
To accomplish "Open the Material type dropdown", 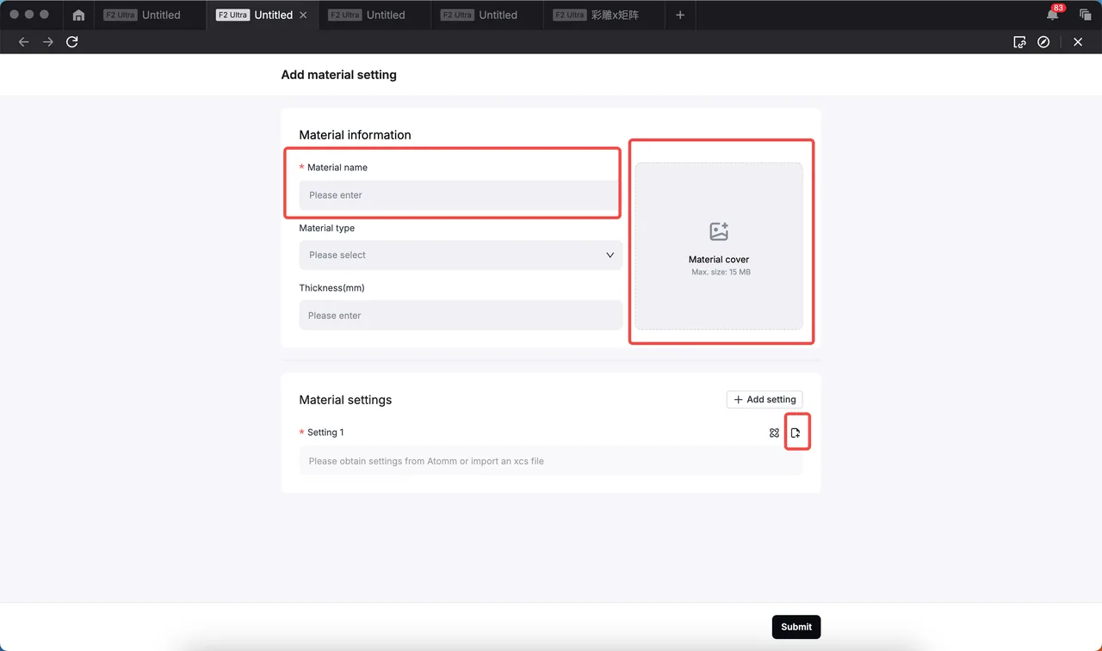I will pyautogui.click(x=461, y=255).
